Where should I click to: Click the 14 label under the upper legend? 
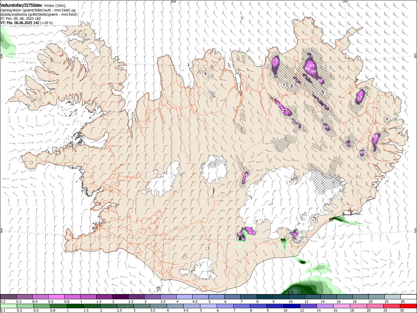coord(323,302)
